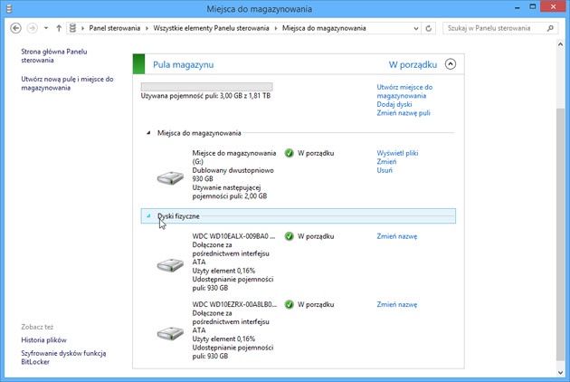This screenshot has height=382, width=570.
Task: Click the scrollbar down arrow
Action: click(560, 373)
